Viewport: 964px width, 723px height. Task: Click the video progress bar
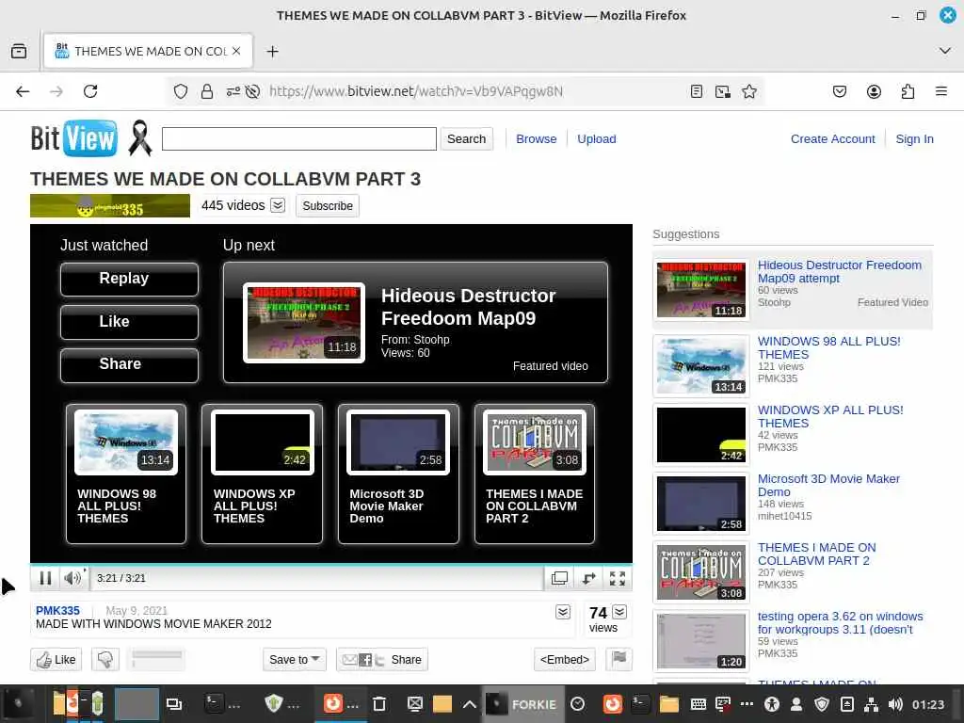330,564
